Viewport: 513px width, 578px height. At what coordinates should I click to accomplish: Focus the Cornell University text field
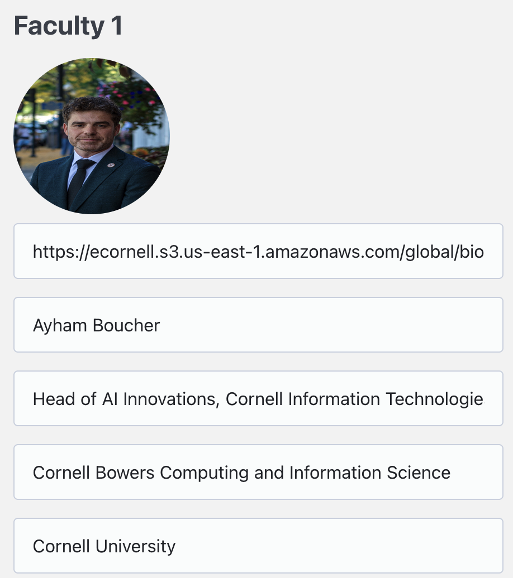(x=258, y=546)
